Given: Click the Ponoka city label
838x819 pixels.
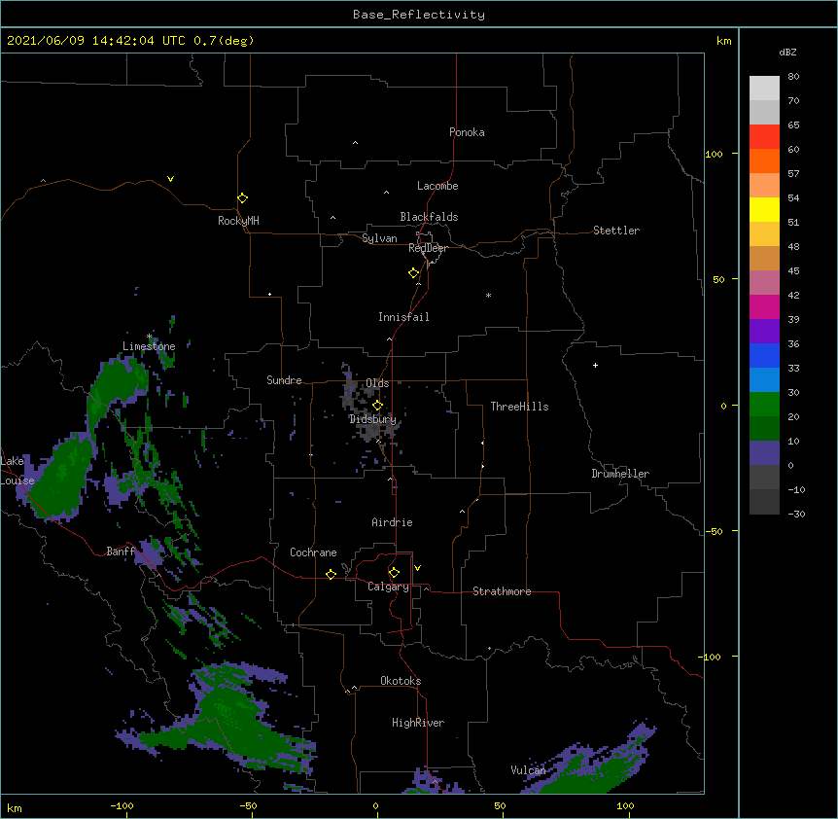Looking at the screenshot, I should [467, 132].
